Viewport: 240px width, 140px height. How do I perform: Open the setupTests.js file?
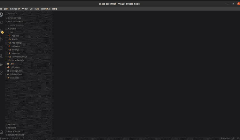[x=18, y=60]
